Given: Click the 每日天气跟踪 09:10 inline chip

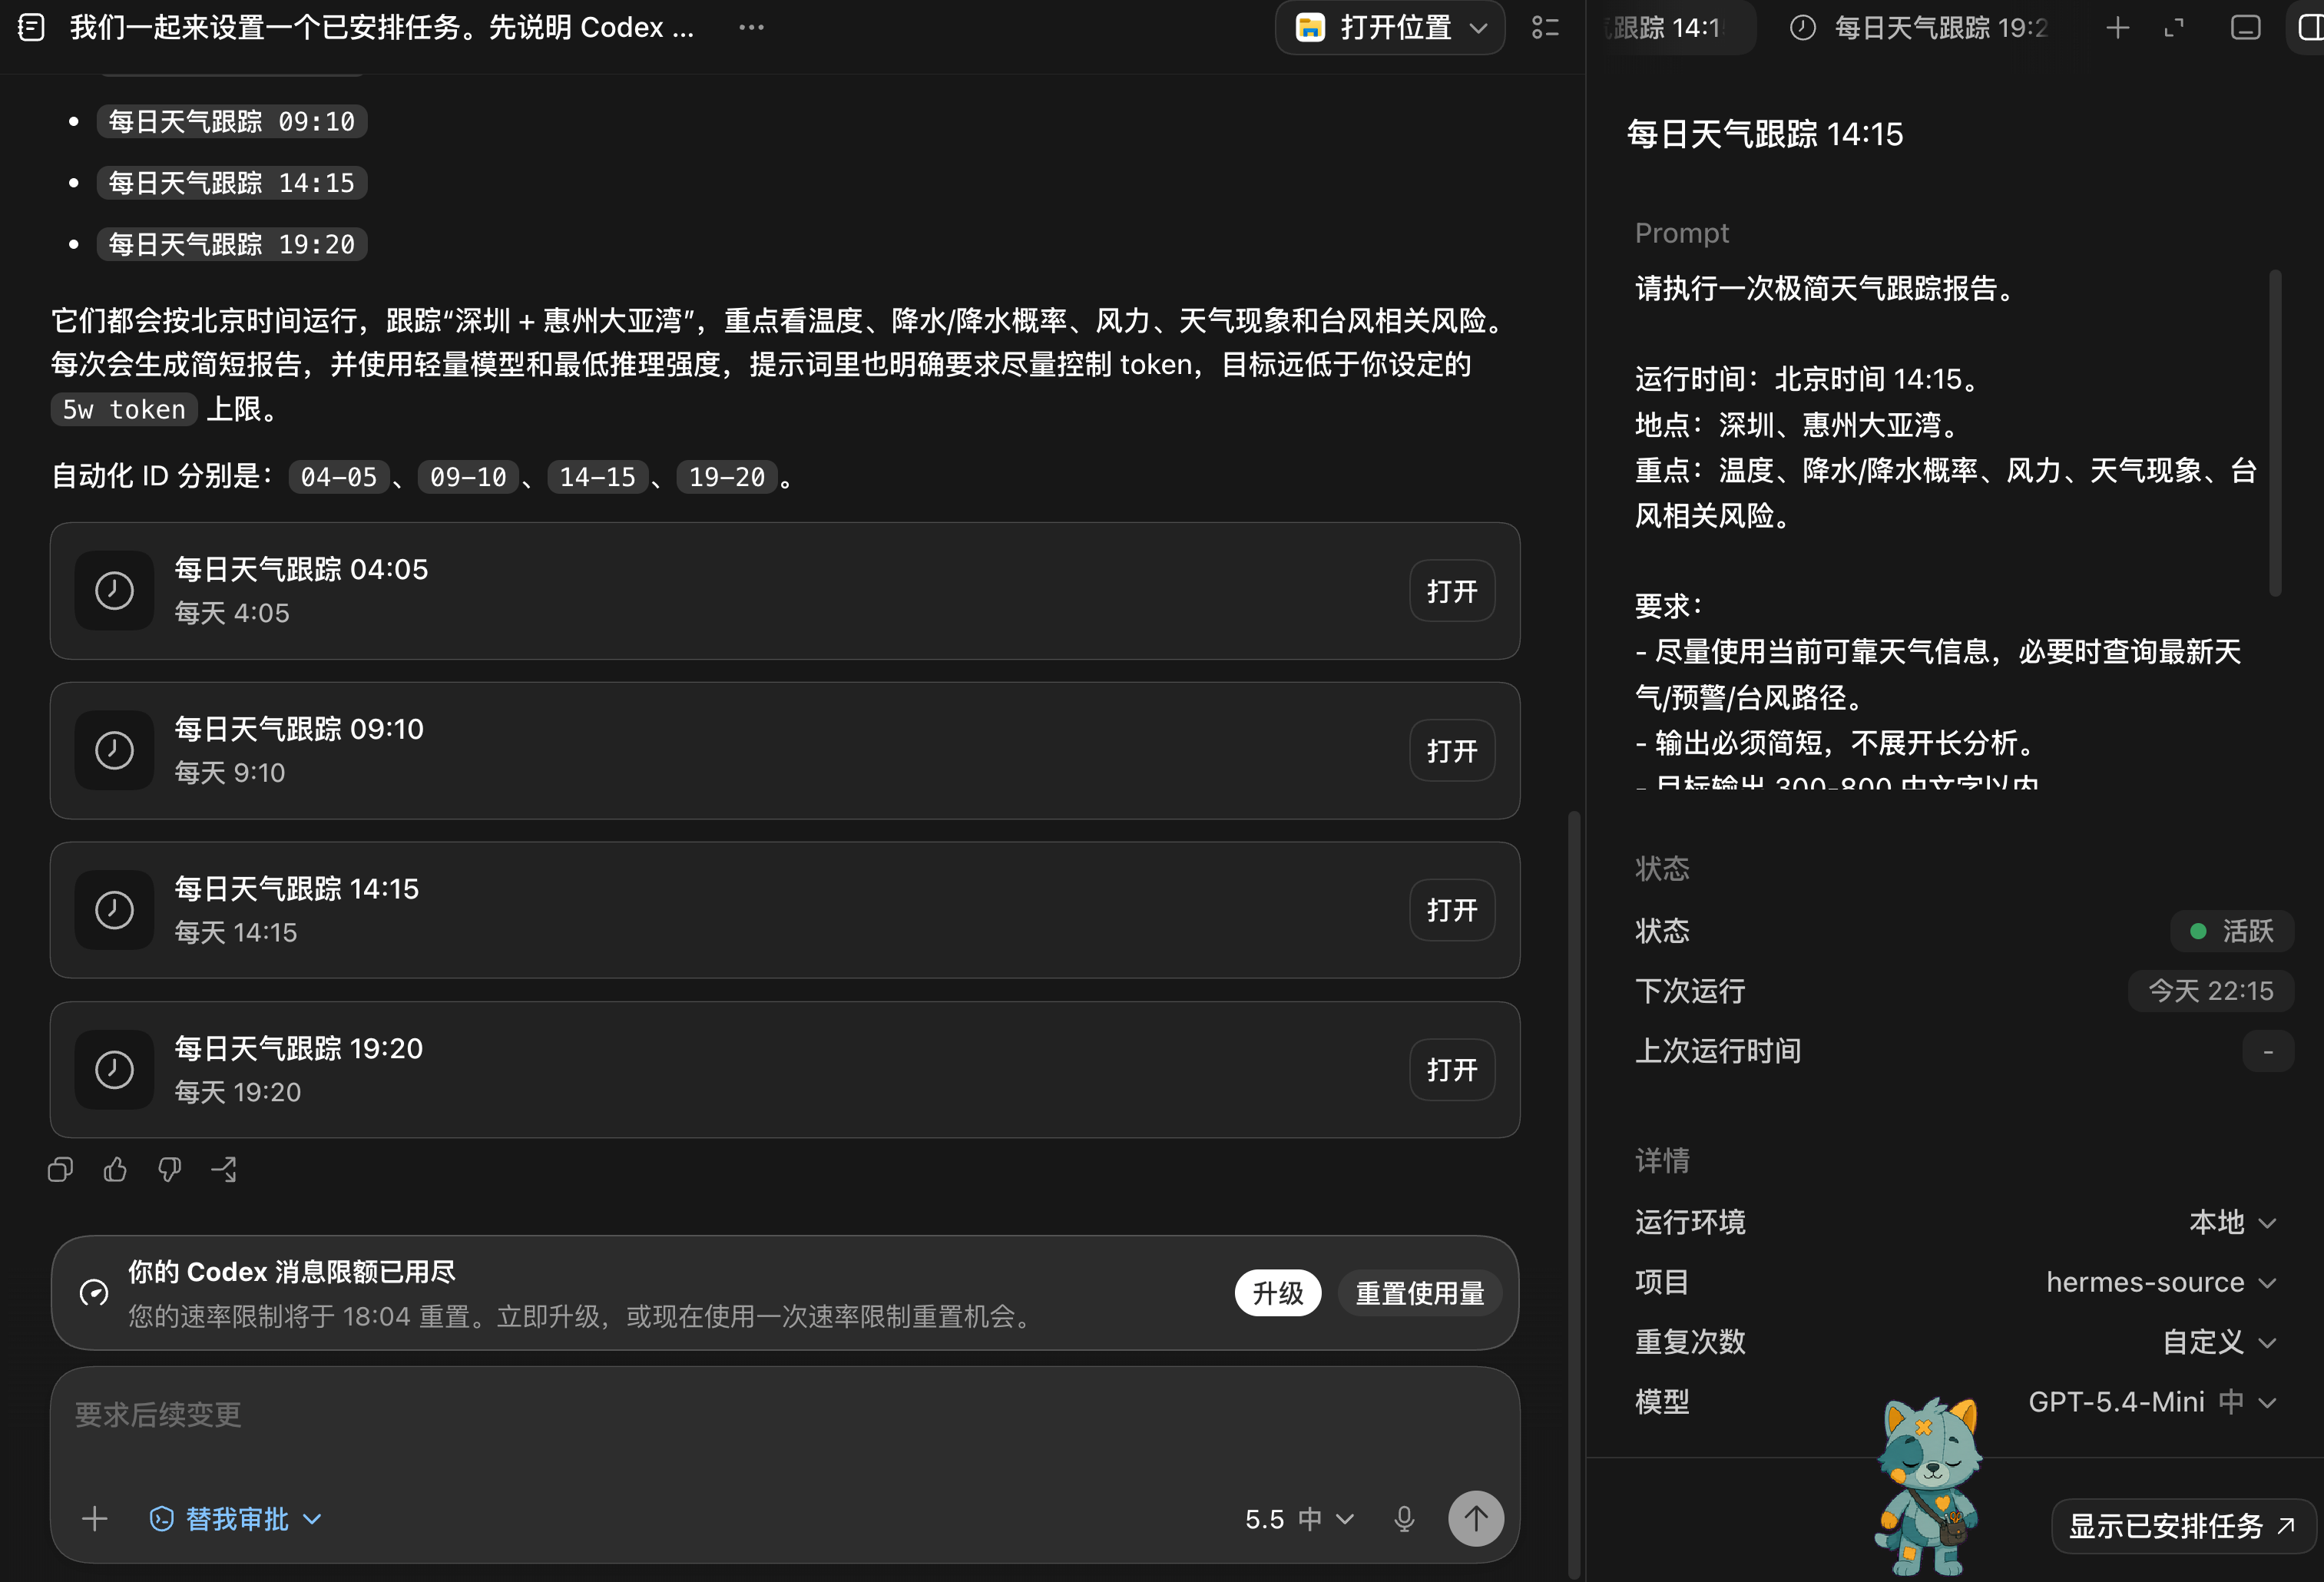Looking at the screenshot, I should [x=232, y=122].
